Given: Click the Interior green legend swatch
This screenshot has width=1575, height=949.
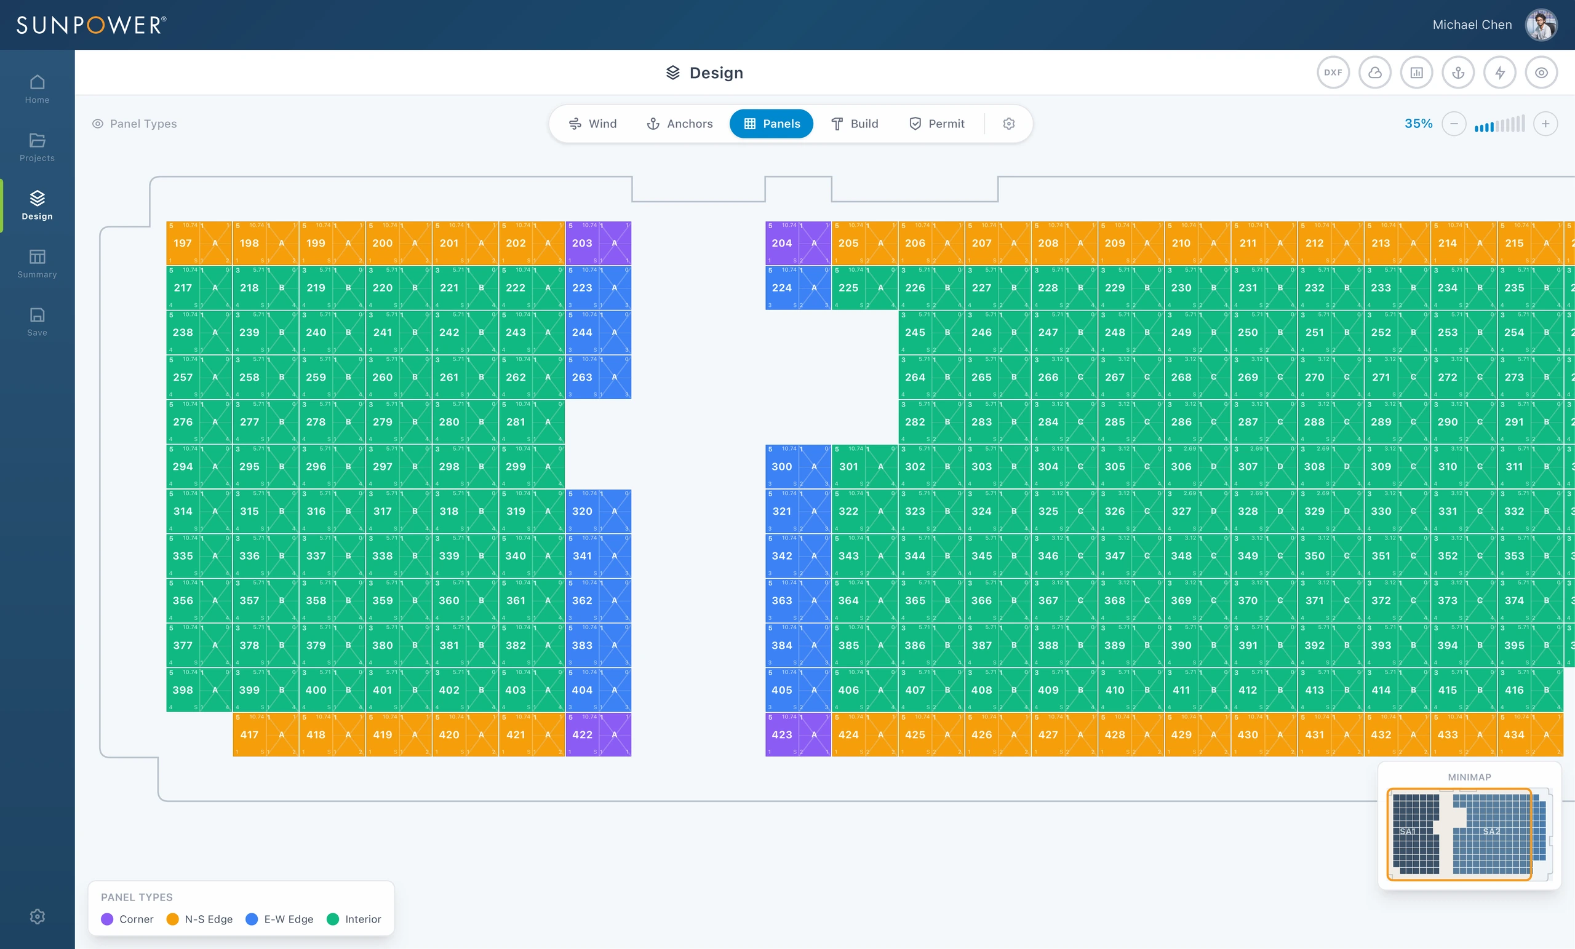Looking at the screenshot, I should (x=332, y=919).
